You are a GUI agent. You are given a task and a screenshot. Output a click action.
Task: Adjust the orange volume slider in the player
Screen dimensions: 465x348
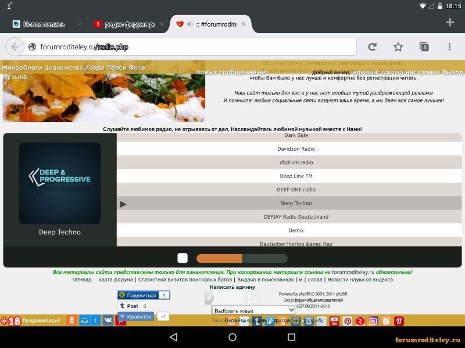[x=242, y=258]
